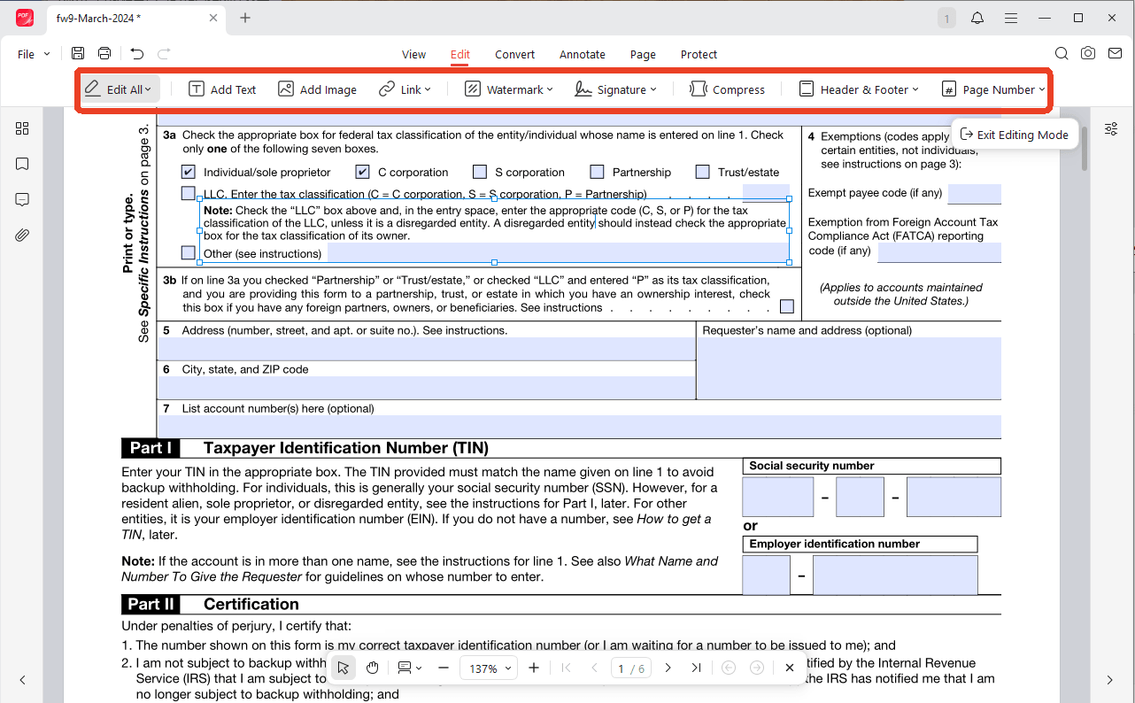Open the attachments paperclip icon
Image resolution: width=1135 pixels, height=703 pixels.
coord(22,235)
